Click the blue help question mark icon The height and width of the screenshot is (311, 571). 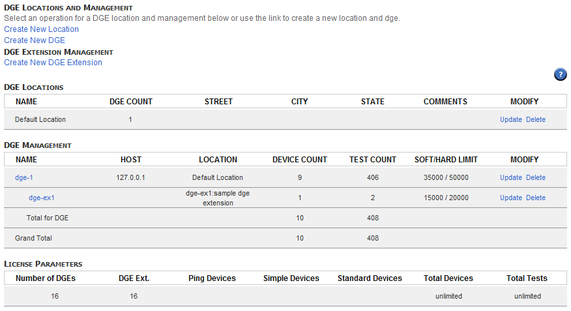(x=560, y=74)
